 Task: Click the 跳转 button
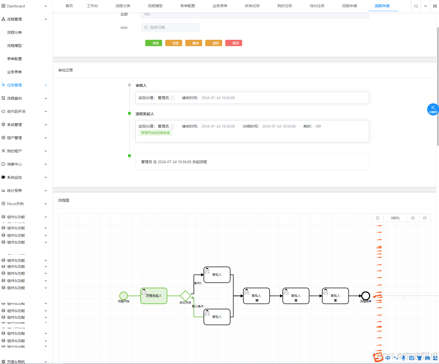coord(194,43)
